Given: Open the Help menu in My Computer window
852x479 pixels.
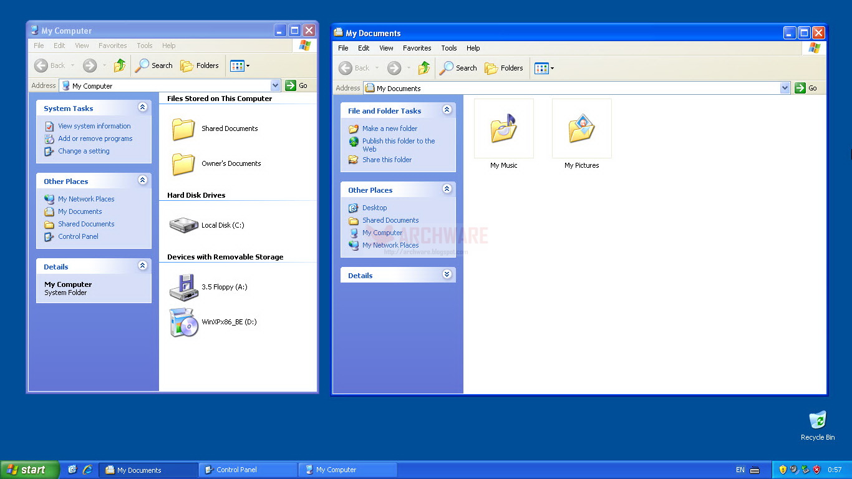Looking at the screenshot, I should [168, 46].
